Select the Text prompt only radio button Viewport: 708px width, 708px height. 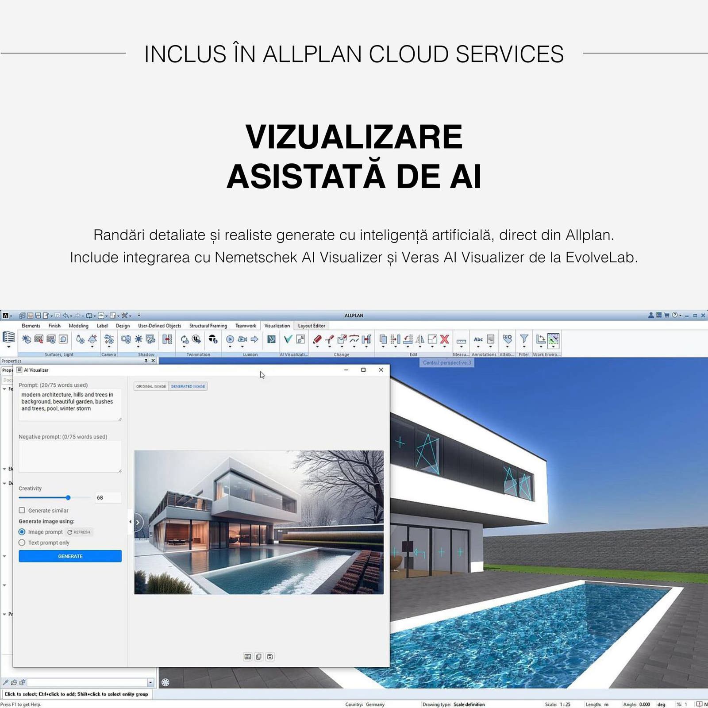[x=22, y=543]
